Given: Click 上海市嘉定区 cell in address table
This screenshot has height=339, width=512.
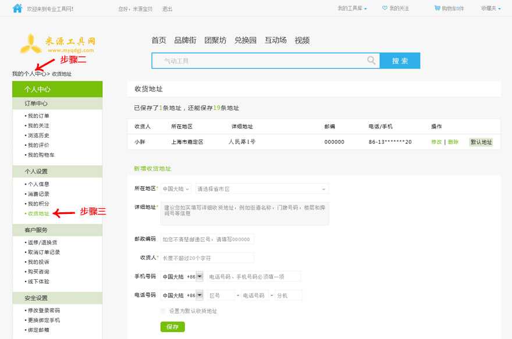Looking at the screenshot, I should point(187,142).
